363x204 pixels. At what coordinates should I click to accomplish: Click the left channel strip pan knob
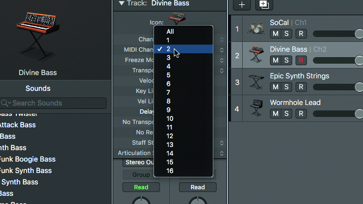[x=141, y=200]
